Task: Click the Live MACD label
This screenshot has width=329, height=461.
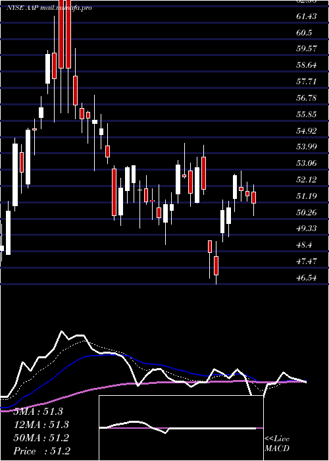Action: point(277,444)
